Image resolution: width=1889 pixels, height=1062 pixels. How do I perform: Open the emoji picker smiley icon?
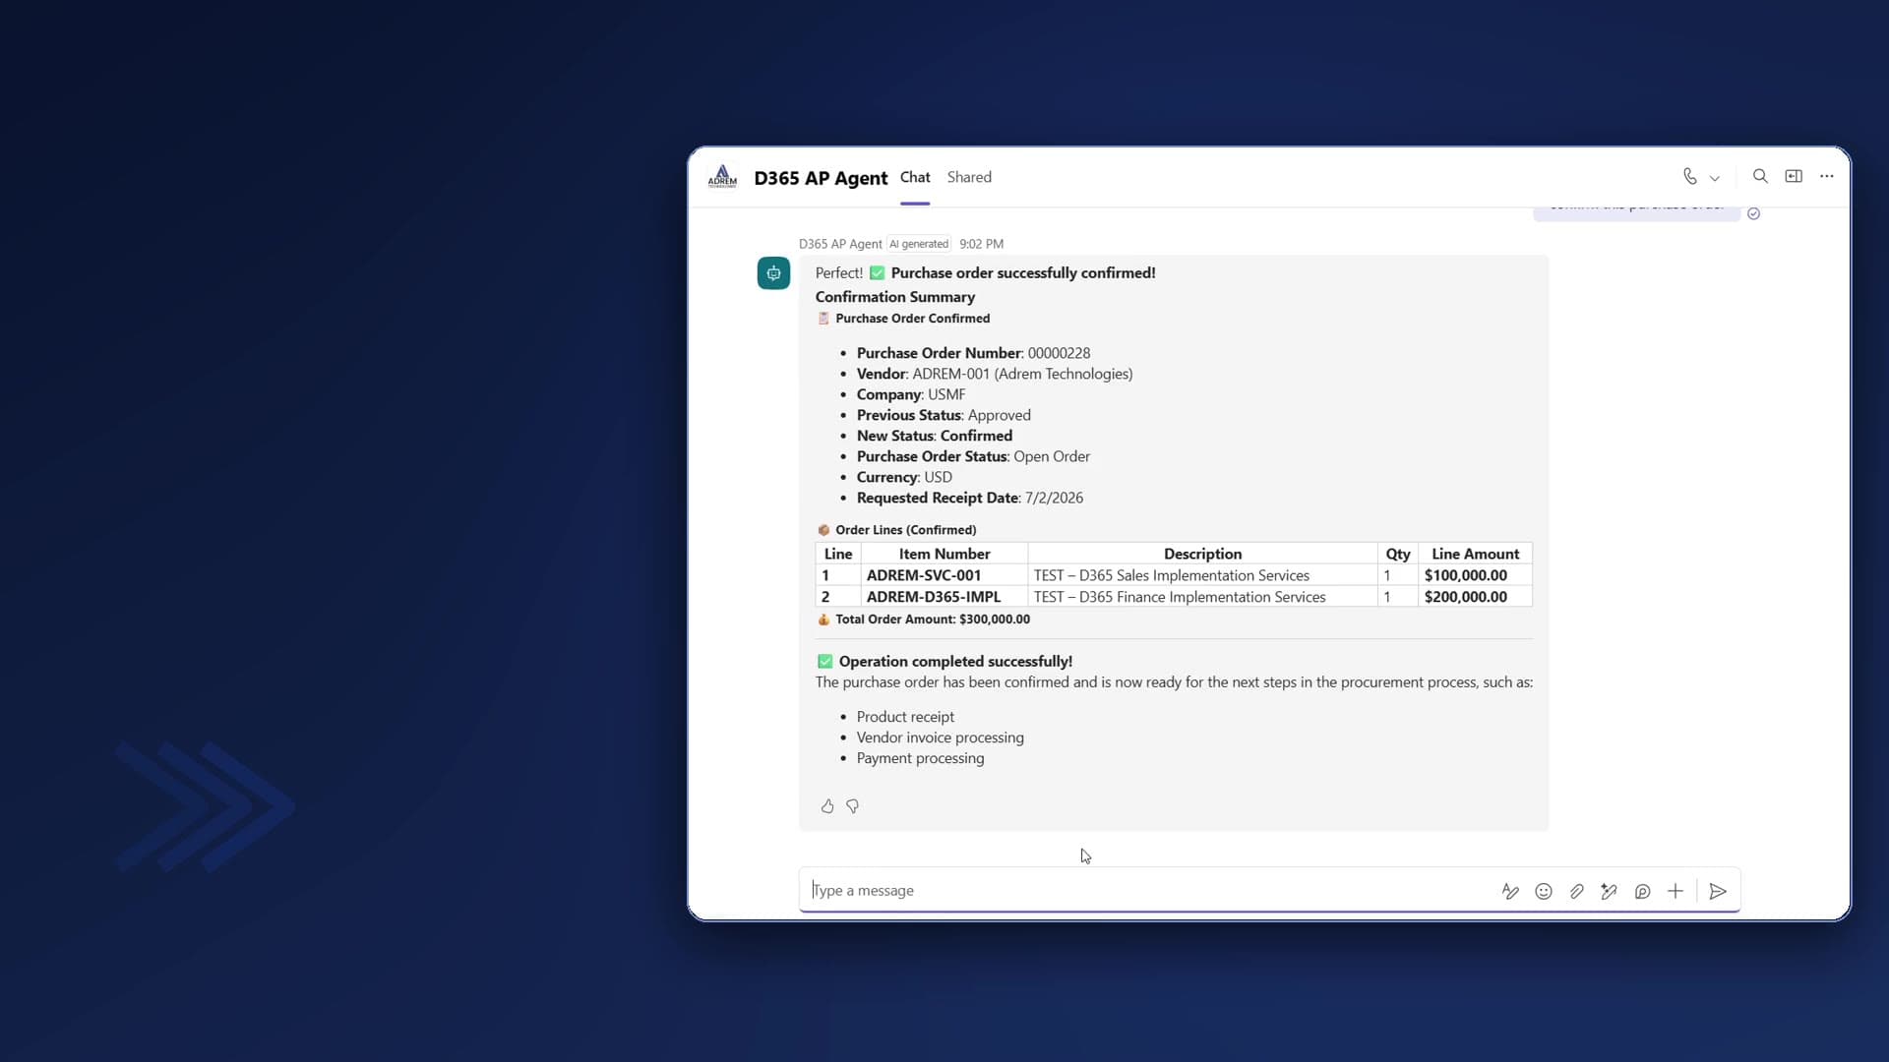1544,892
